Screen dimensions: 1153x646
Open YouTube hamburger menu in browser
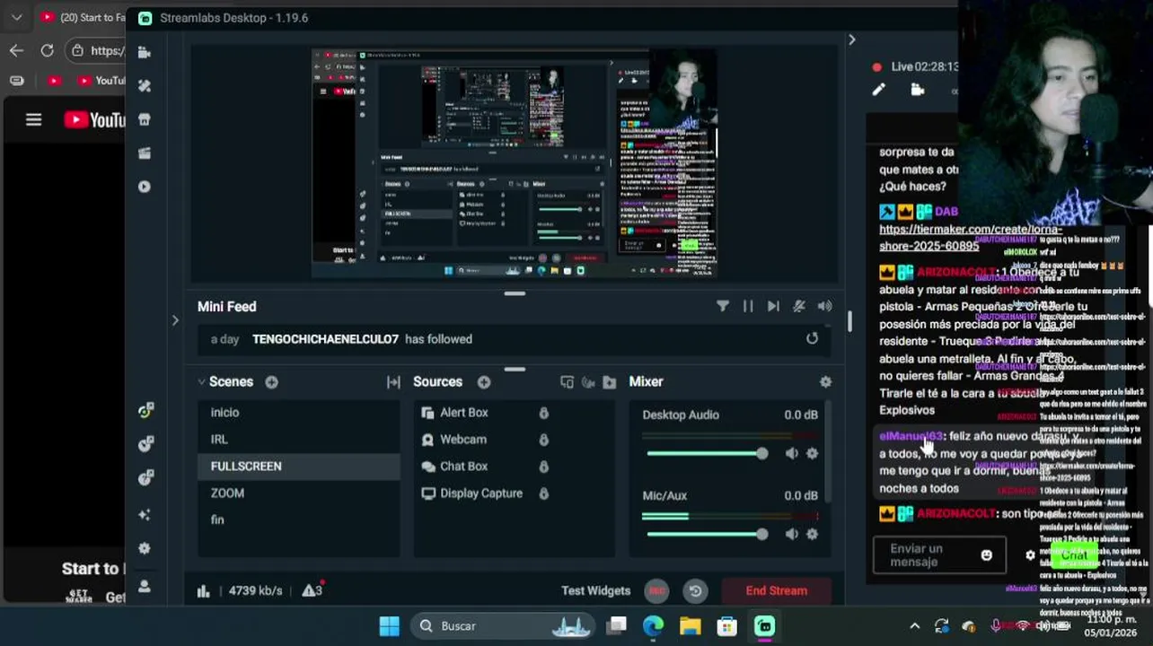[x=33, y=119]
